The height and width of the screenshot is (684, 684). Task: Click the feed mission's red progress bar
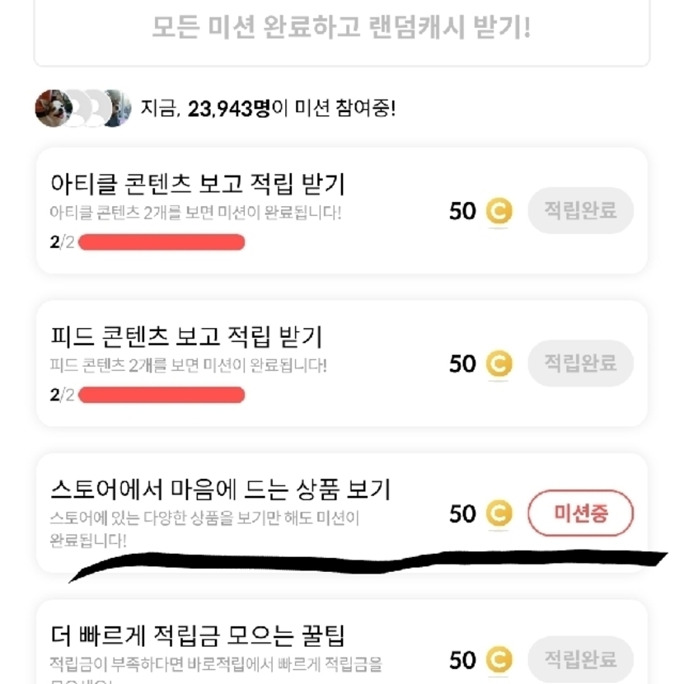coord(162,395)
